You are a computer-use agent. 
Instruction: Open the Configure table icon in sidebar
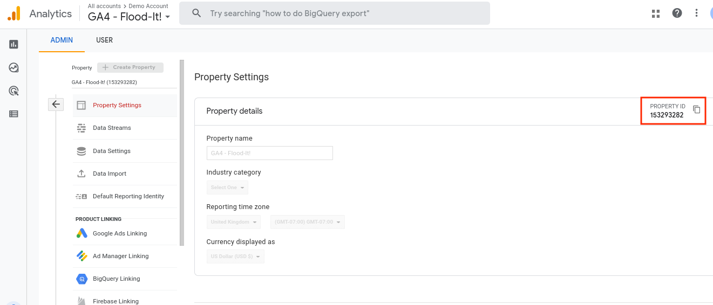click(x=13, y=114)
